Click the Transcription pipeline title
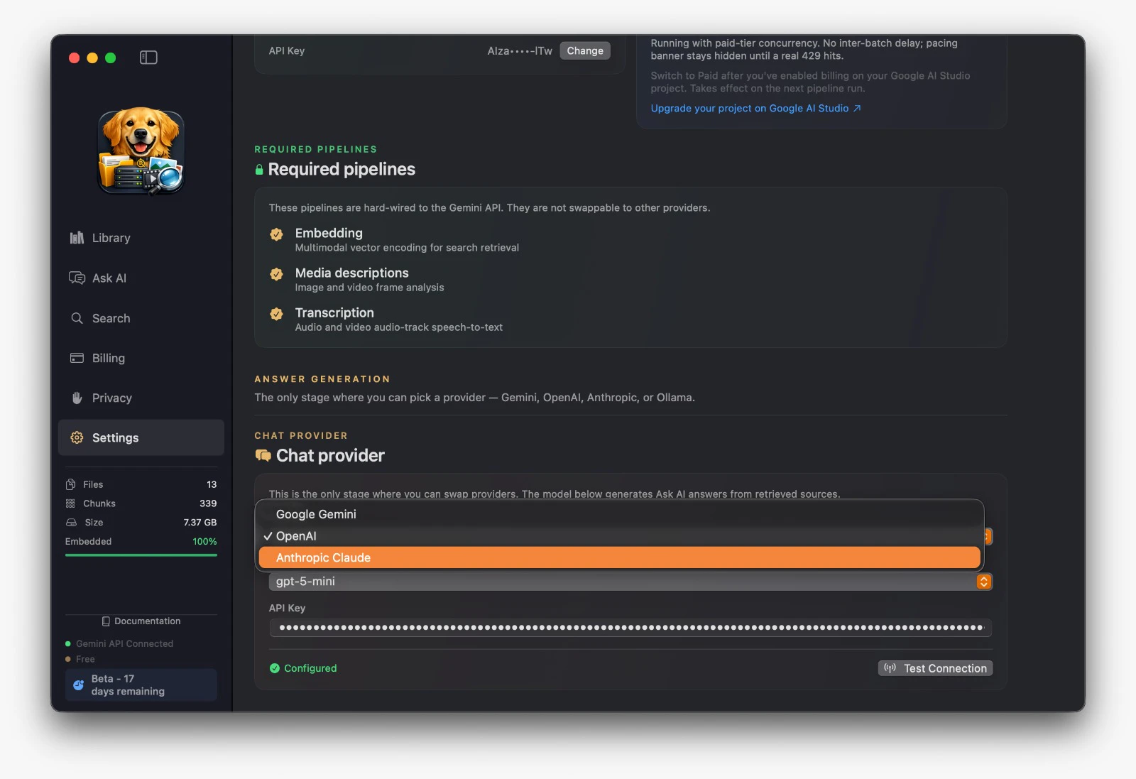 tap(334, 312)
